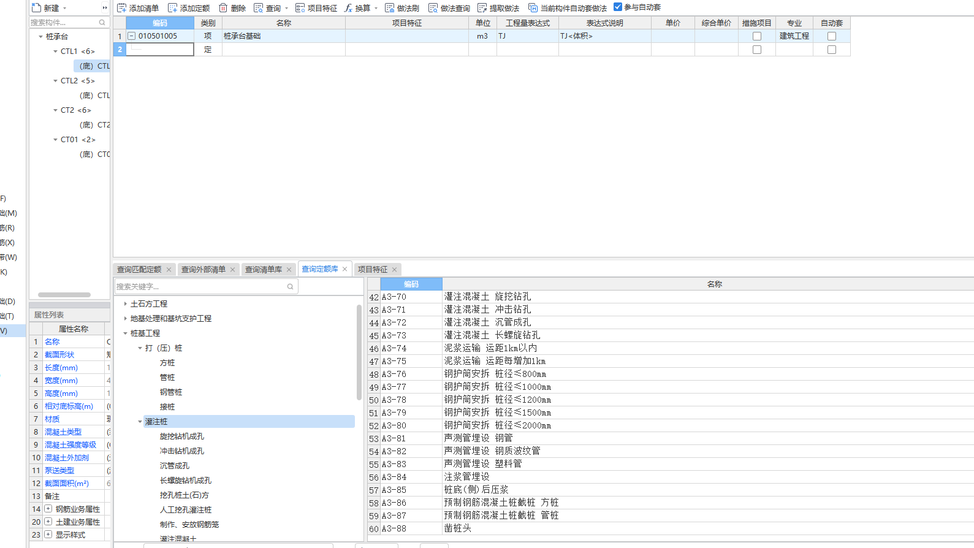Click the 项目特征 toolbar icon
Screen dimensions: 974x548
tap(300, 8)
